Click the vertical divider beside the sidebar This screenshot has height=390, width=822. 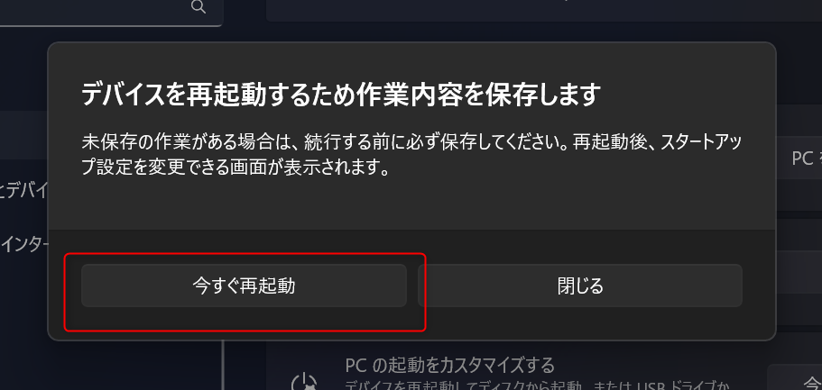pyautogui.click(x=223, y=365)
